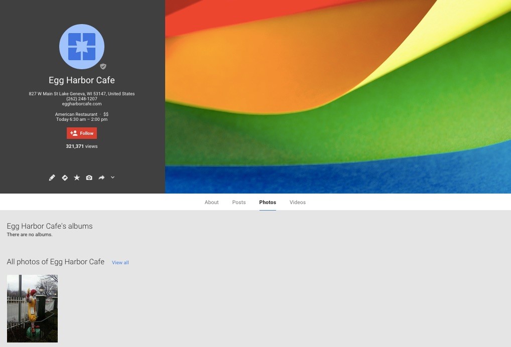
Task: Click the Egg Harbor Cafe profile avatar
Action: [x=82, y=47]
